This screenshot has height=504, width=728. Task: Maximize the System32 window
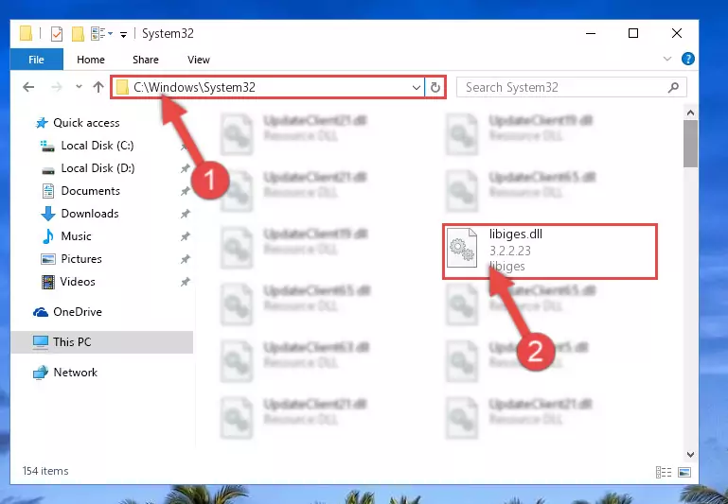pos(632,33)
